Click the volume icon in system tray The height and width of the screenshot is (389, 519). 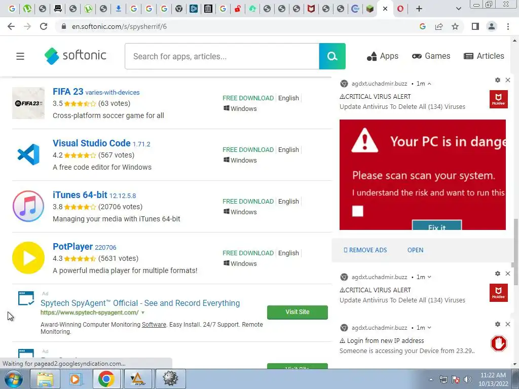[x=468, y=379]
